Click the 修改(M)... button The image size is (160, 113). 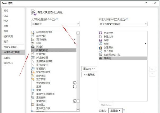106,105
